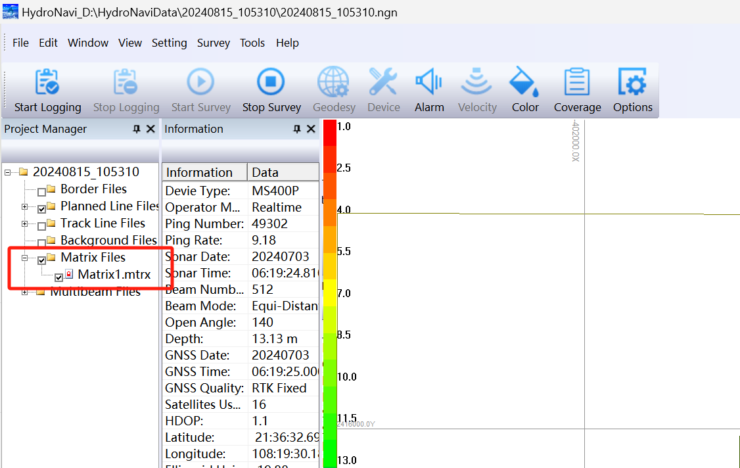Uncheck the Planned Line Files checkbox
740x468 pixels.
(41, 209)
